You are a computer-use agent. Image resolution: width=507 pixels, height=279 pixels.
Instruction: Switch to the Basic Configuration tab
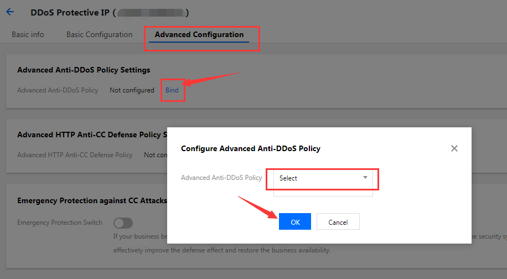click(99, 34)
